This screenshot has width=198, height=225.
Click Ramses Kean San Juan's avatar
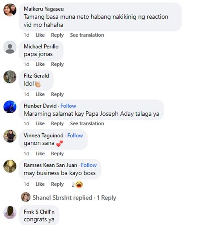click(x=10, y=166)
